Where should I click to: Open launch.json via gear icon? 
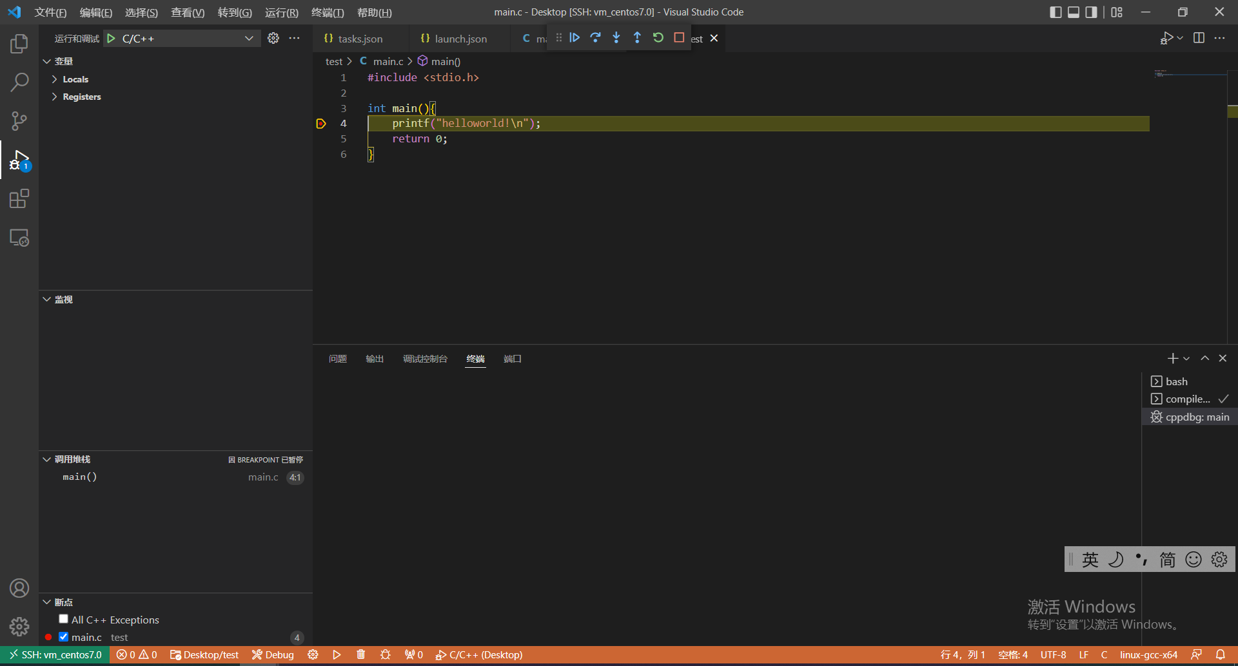[273, 39]
